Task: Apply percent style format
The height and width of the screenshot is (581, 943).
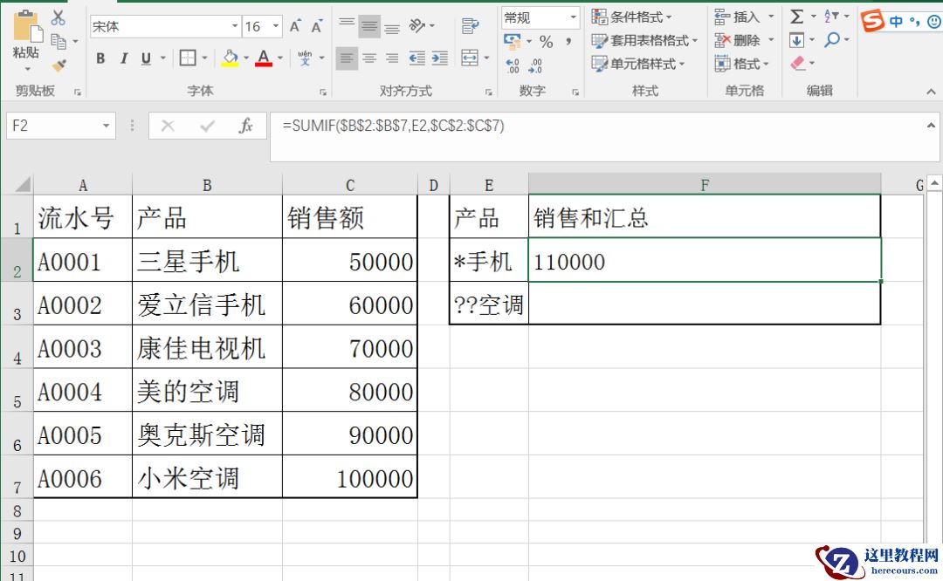Action: [x=546, y=42]
